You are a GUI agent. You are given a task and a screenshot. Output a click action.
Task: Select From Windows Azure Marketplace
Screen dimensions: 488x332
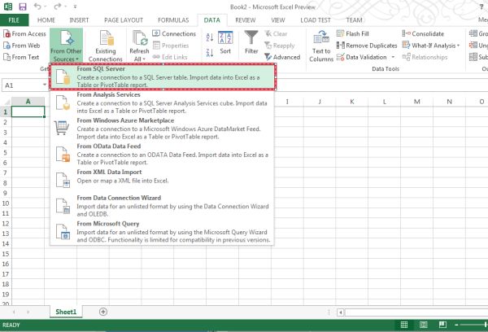pyautogui.click(x=162, y=129)
